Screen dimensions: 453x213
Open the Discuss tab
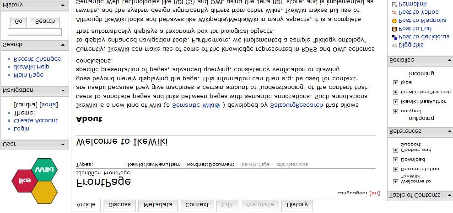coord(119,205)
